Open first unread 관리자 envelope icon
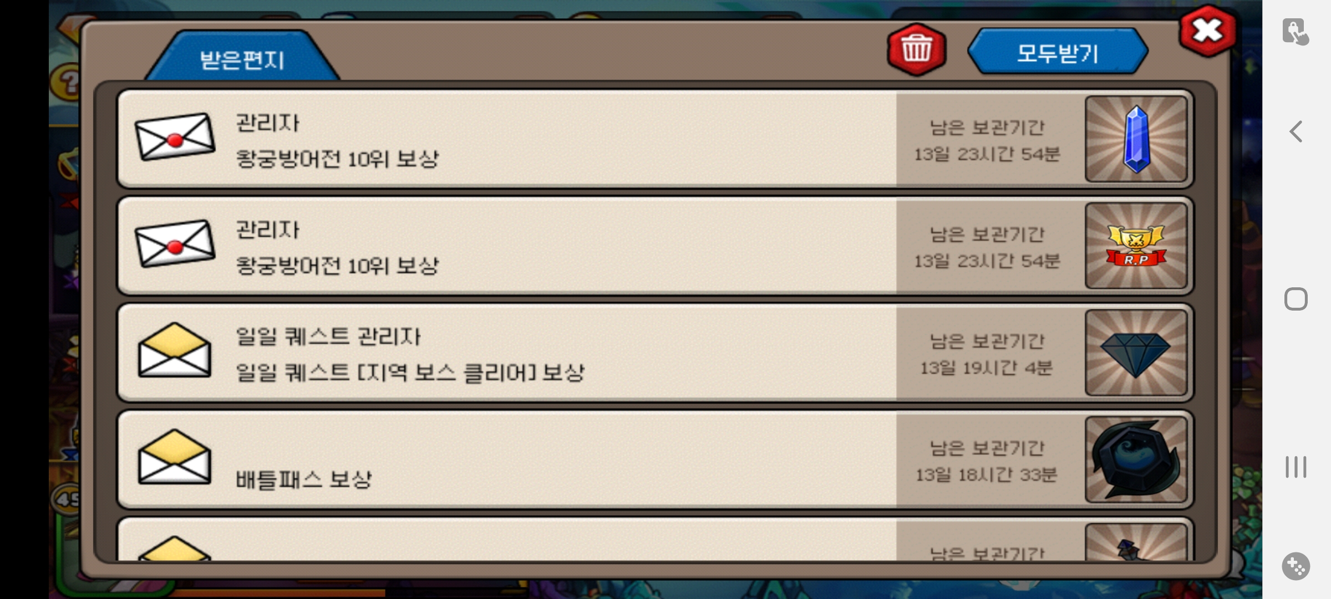 (175, 137)
